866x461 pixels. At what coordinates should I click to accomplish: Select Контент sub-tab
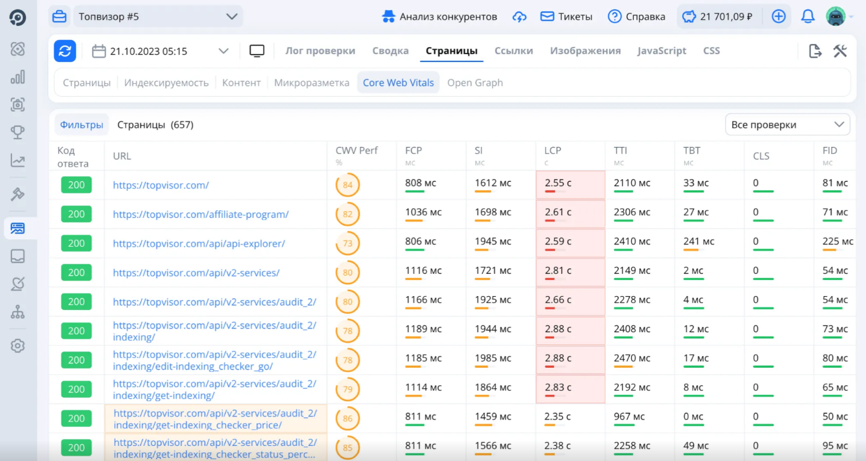tap(241, 82)
